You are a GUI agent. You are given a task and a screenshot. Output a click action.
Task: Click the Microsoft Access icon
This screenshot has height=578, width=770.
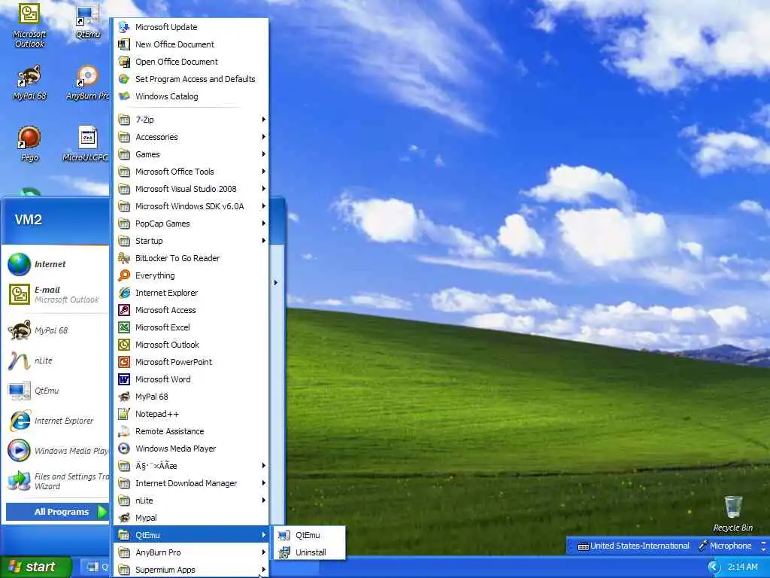pyautogui.click(x=124, y=310)
